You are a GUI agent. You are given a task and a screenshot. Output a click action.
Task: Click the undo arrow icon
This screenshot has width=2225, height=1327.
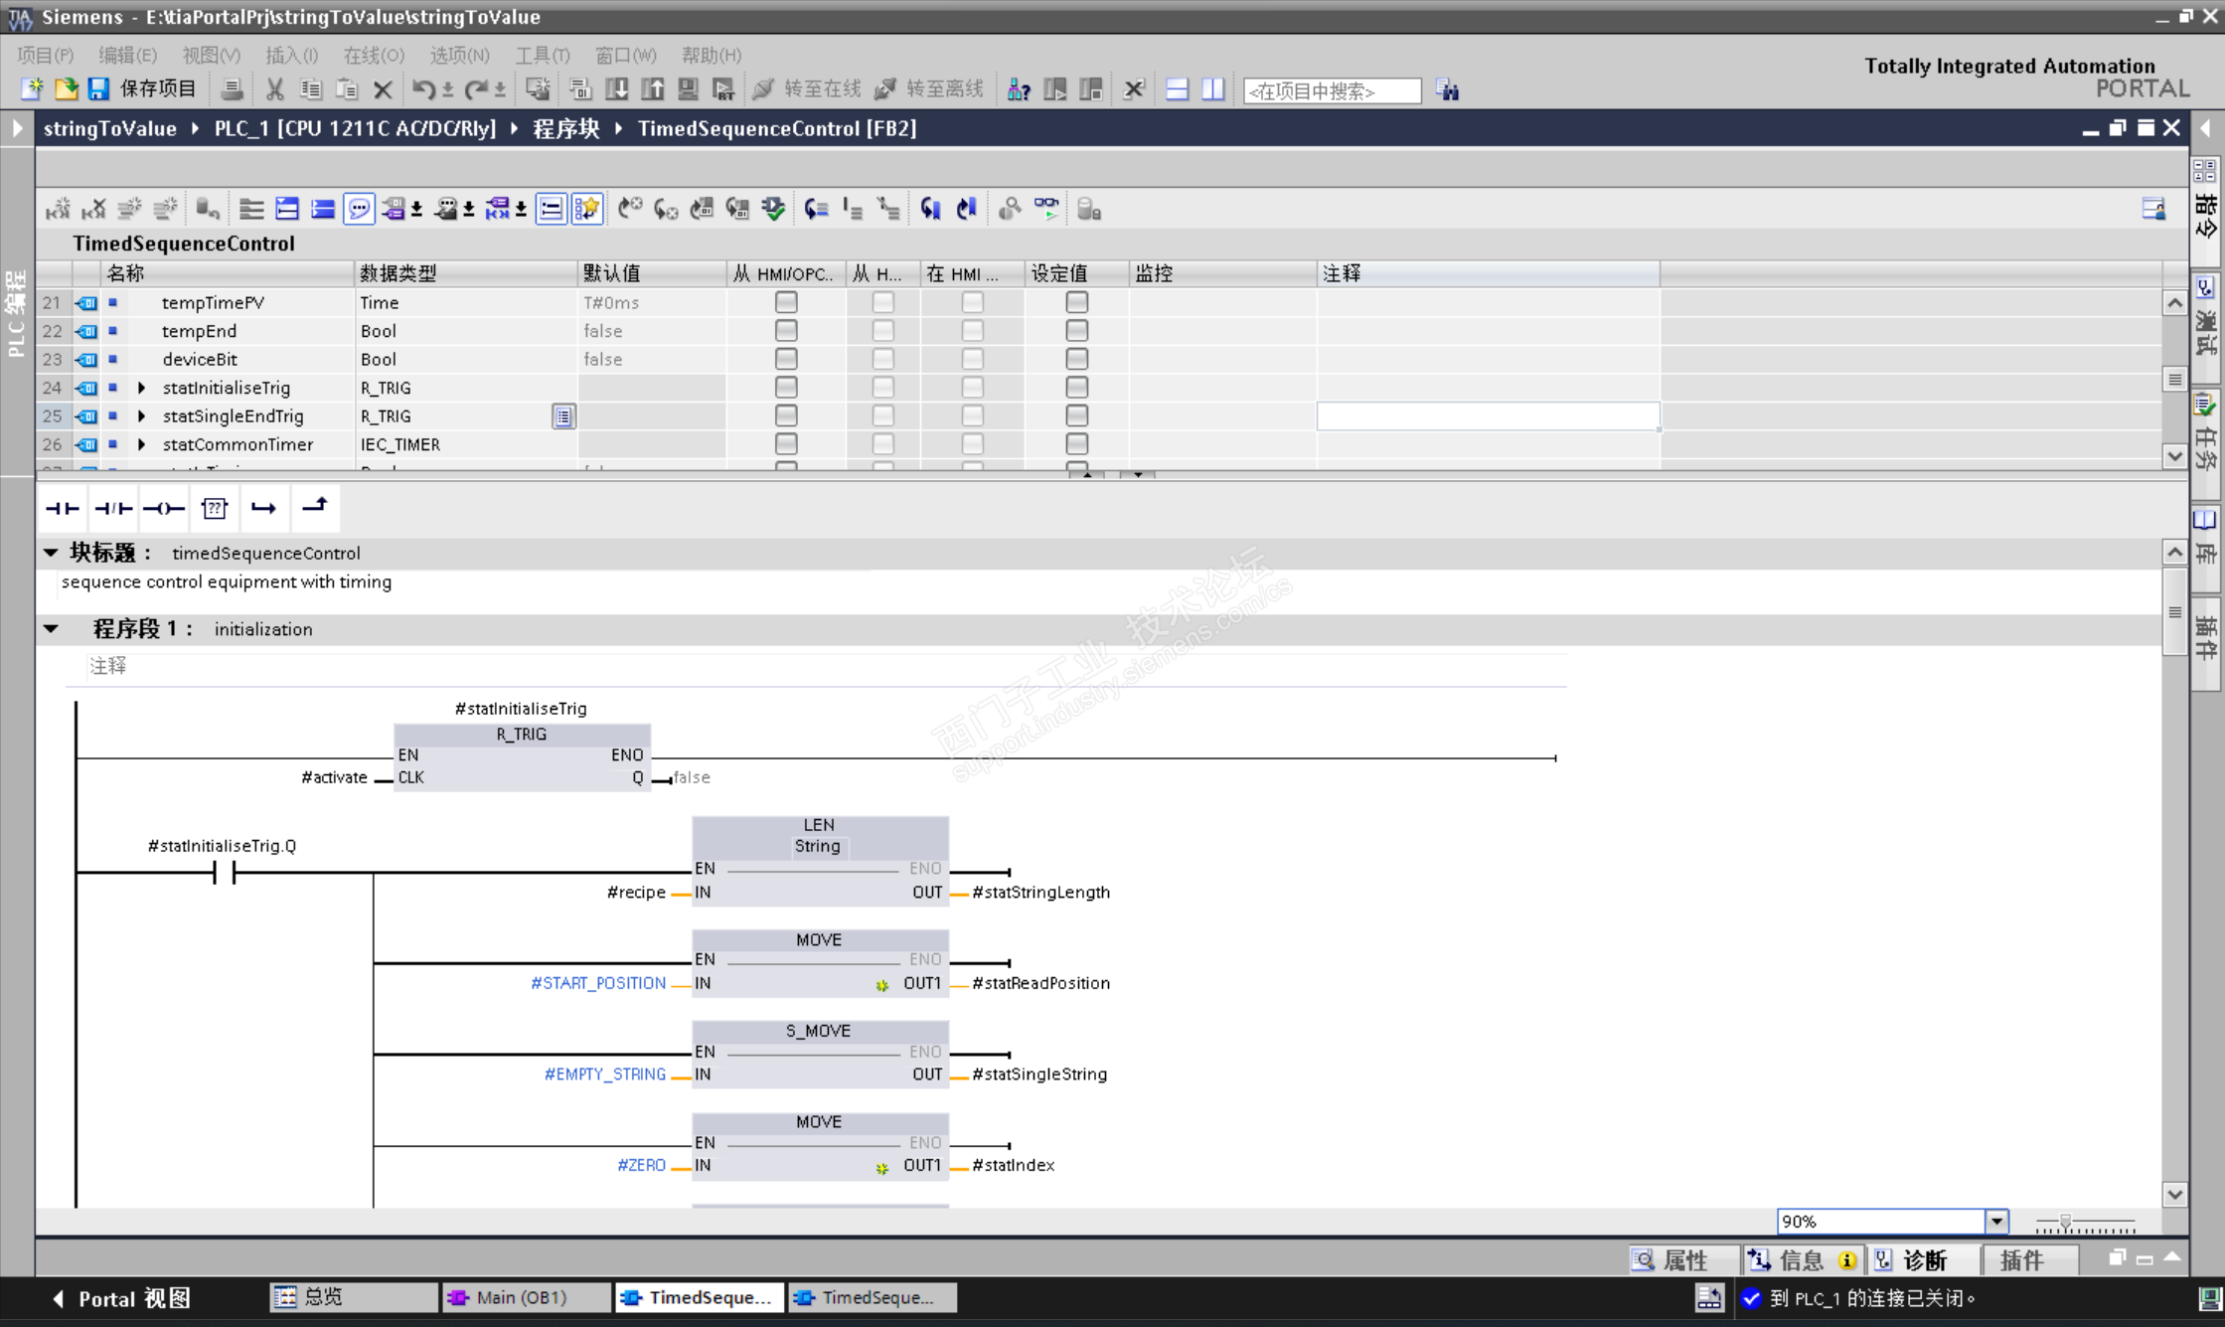tap(423, 89)
